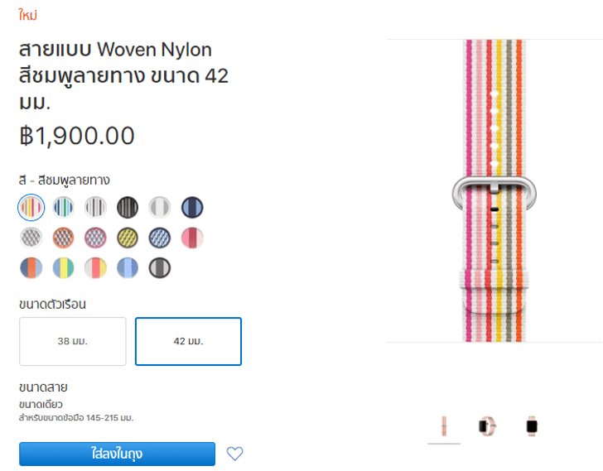Image resolution: width=603 pixels, height=471 pixels.
Task: Select the 42 มม. case size
Action: 189,341
